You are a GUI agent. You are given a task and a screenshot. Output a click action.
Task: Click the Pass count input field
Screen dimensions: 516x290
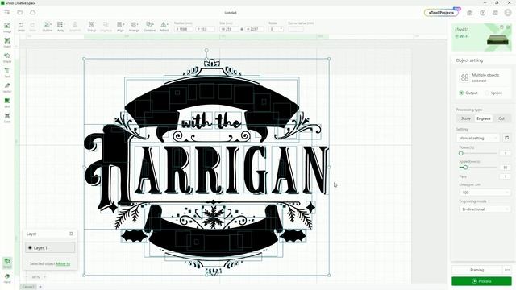click(506, 176)
